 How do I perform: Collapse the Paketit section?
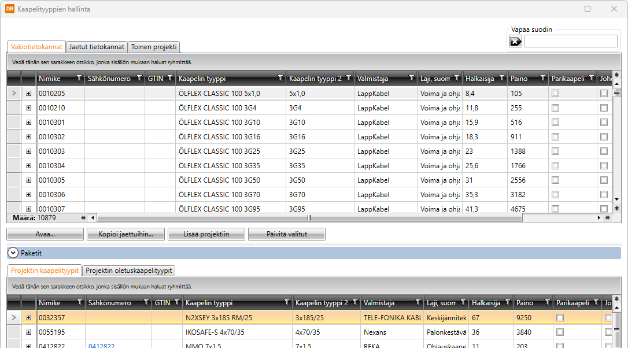click(13, 253)
